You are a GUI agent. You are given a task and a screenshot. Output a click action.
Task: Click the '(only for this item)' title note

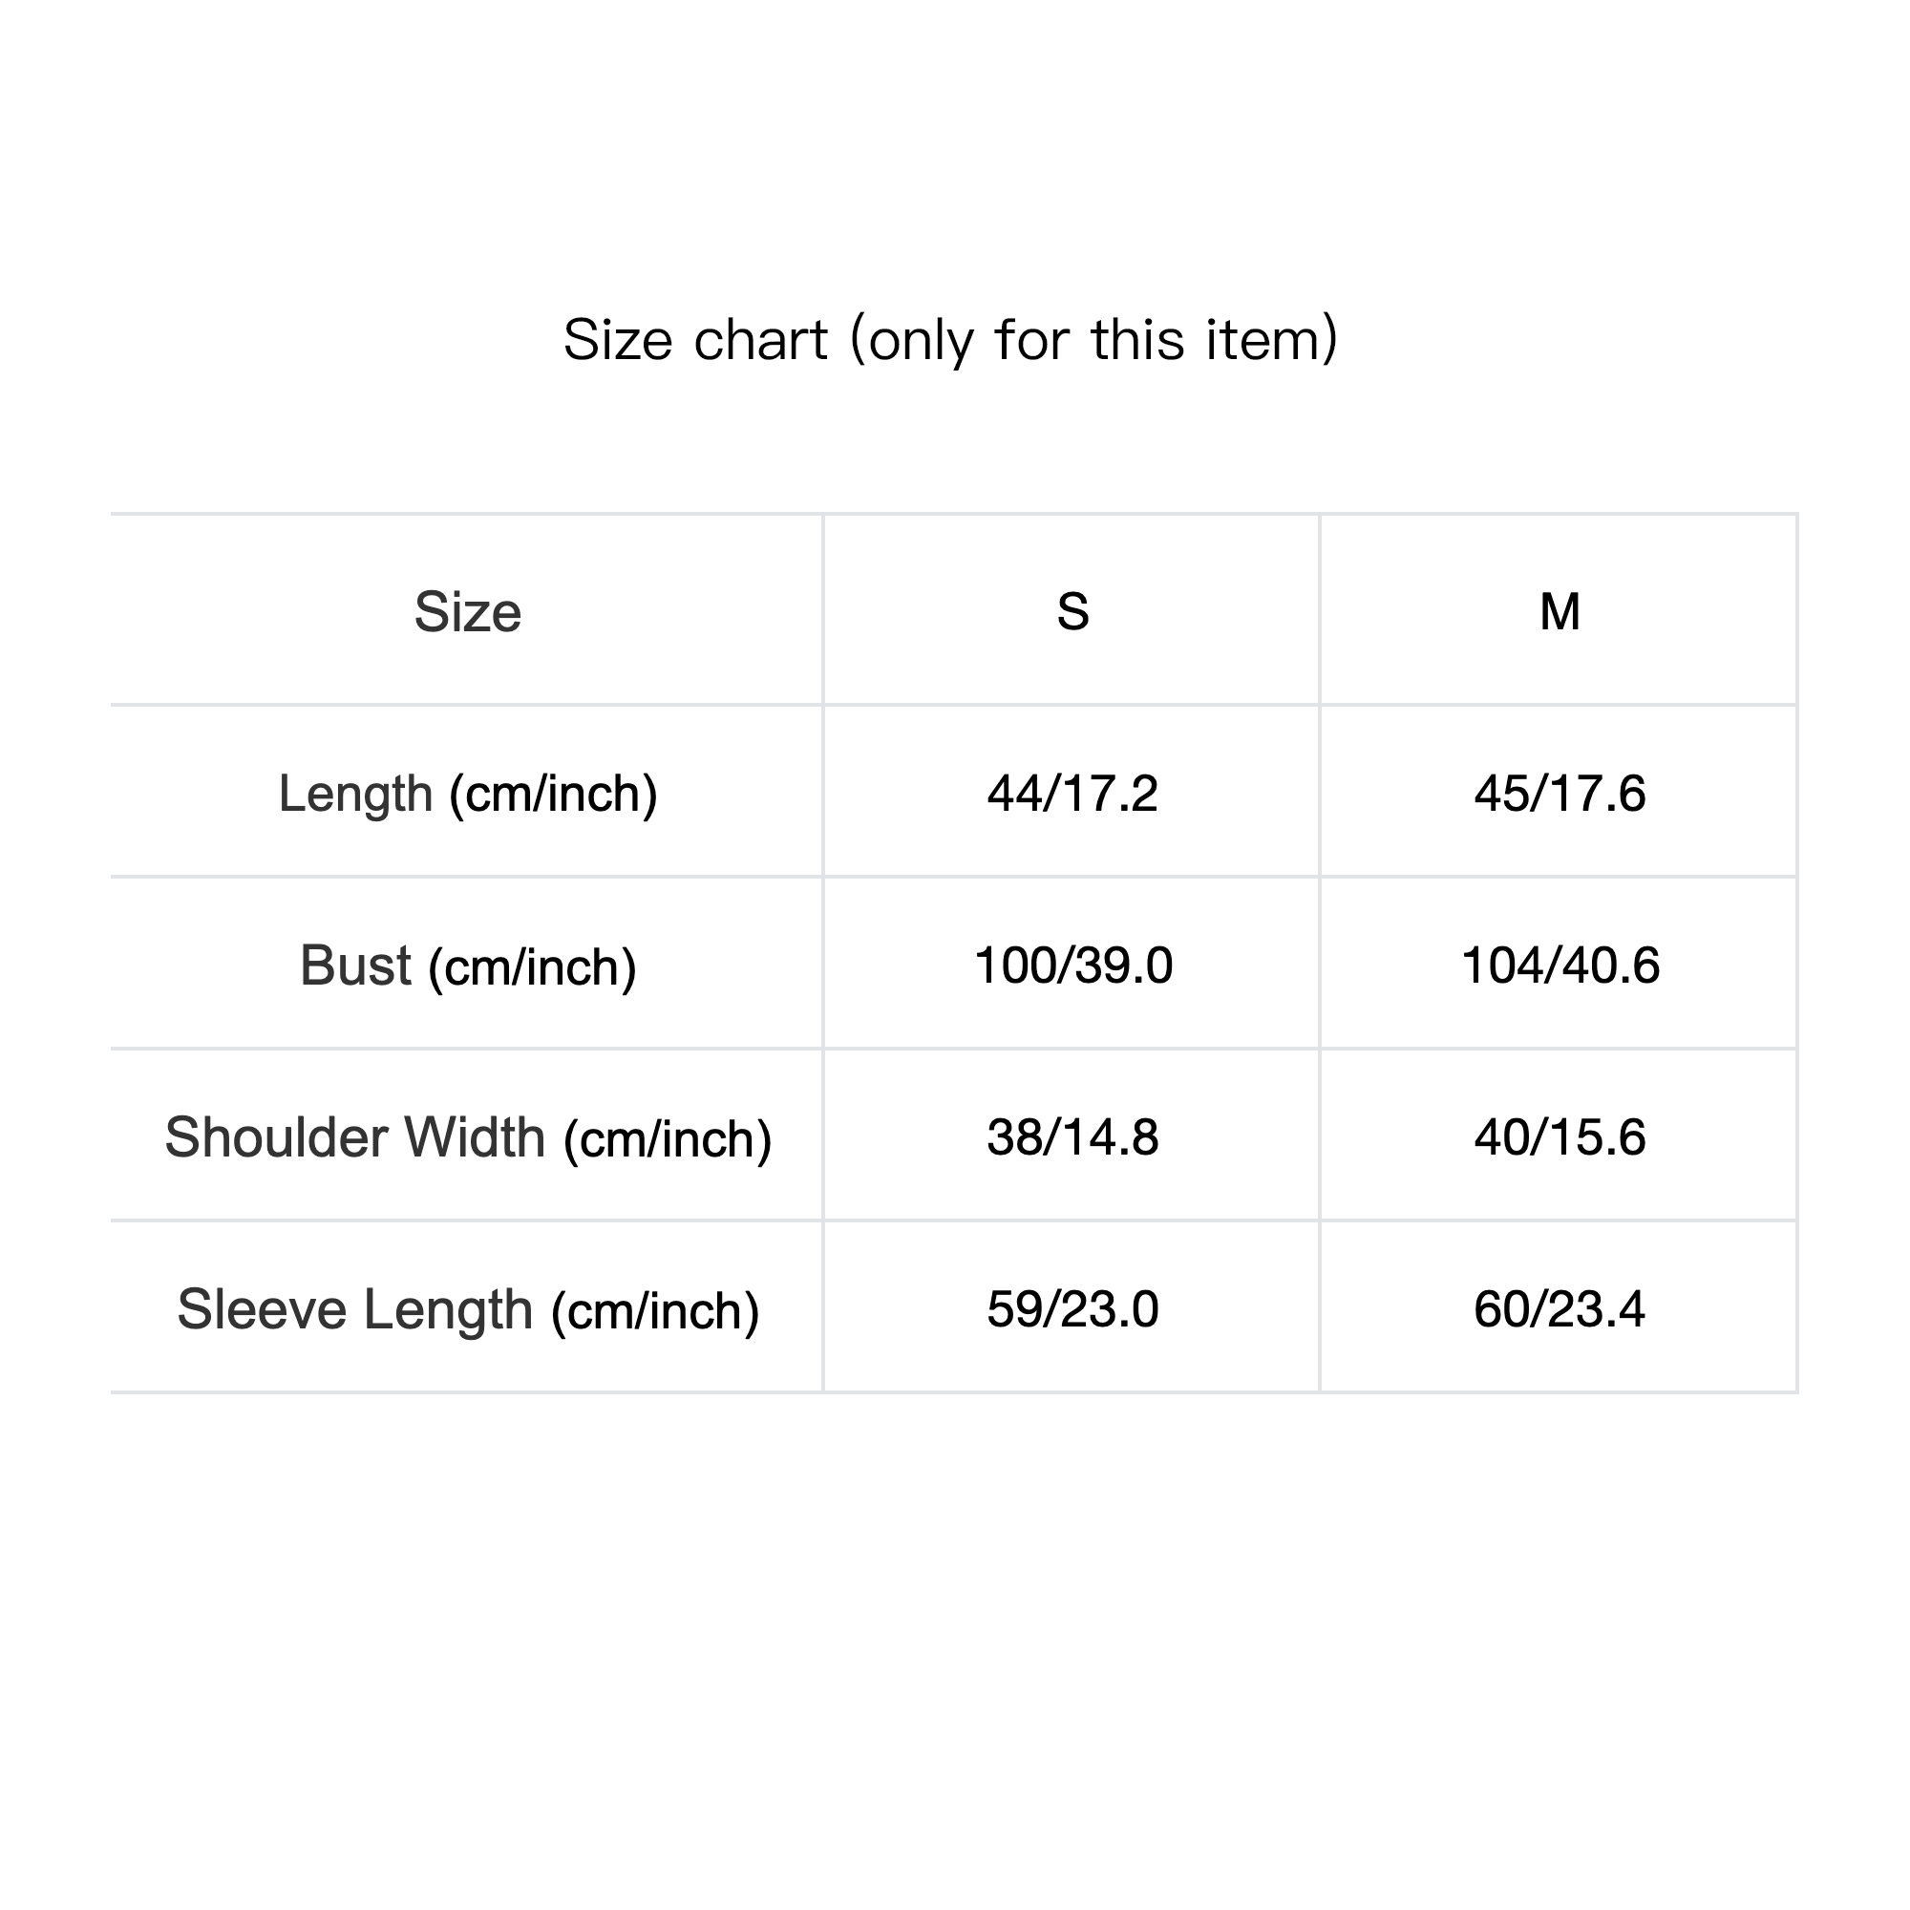pyautogui.click(x=1093, y=340)
